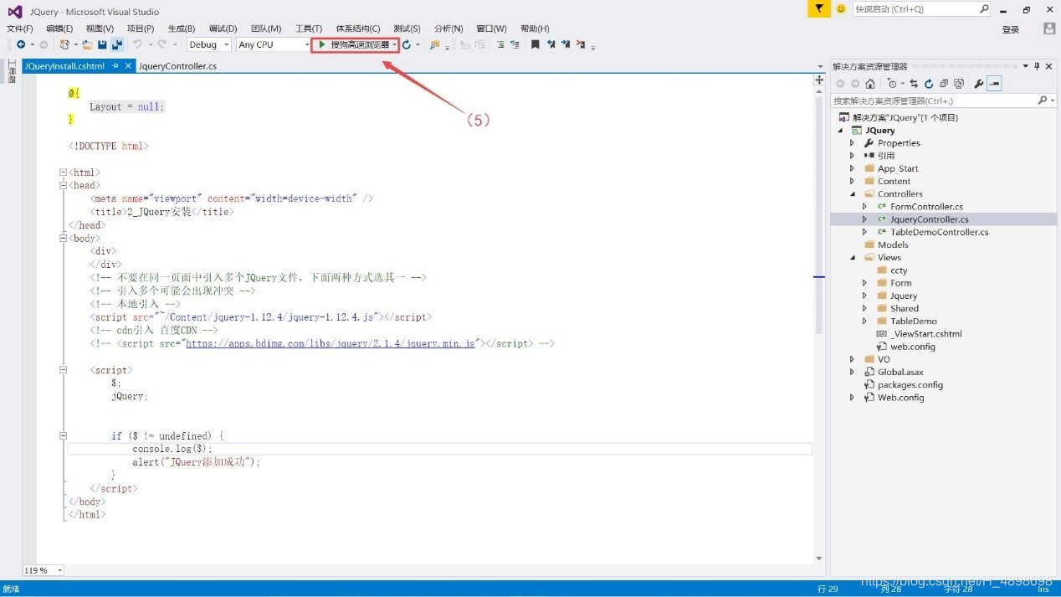The width and height of the screenshot is (1061, 597).
Task: Click the Toggle Bookmark icon in toolbar
Action: [x=535, y=44]
